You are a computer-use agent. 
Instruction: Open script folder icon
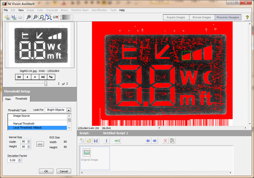click(89, 141)
